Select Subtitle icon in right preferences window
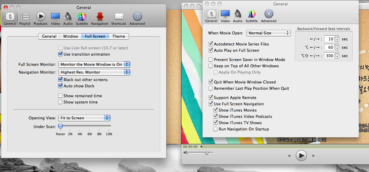Viewport: 369px width, 172px height. (x=252, y=16)
